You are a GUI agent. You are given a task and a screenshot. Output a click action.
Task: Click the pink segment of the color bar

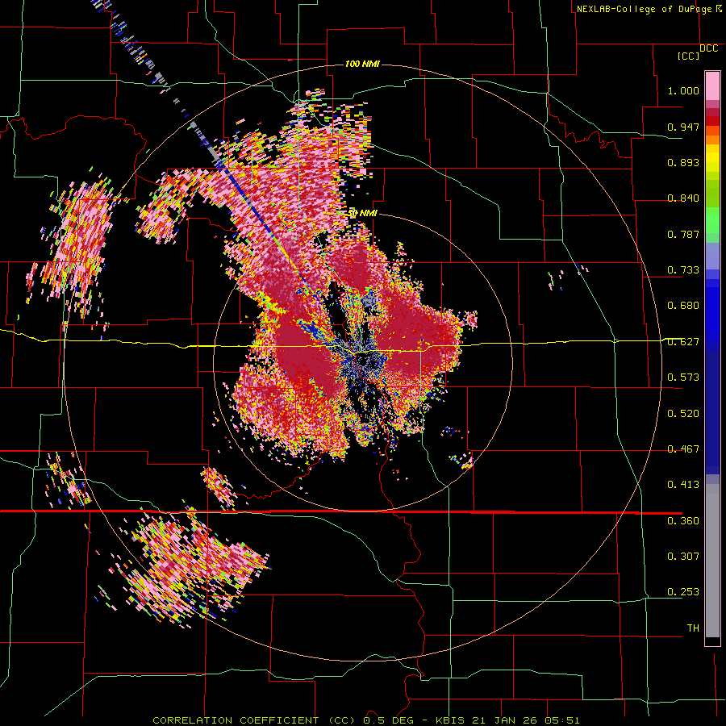712,86
